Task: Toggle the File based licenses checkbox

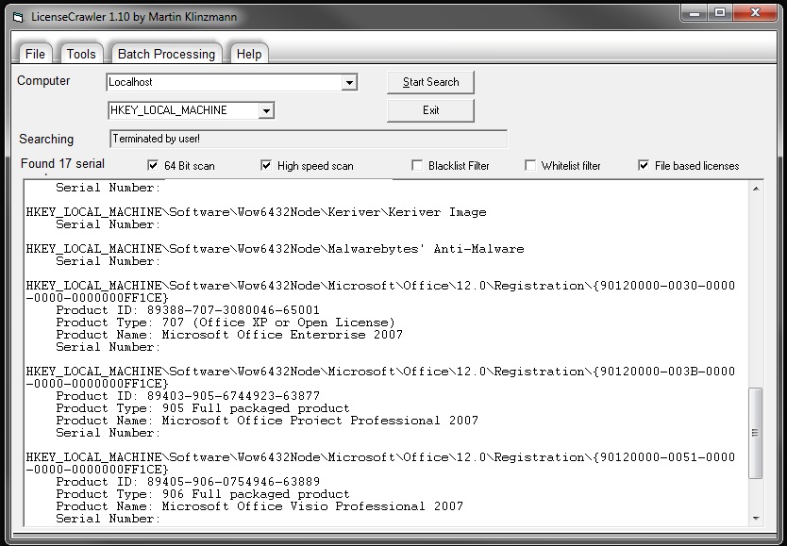Action: tap(644, 165)
